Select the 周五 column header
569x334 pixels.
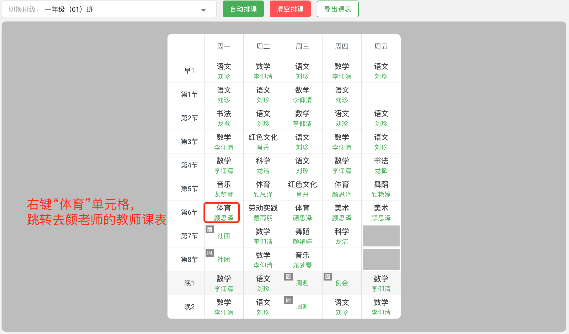point(381,46)
